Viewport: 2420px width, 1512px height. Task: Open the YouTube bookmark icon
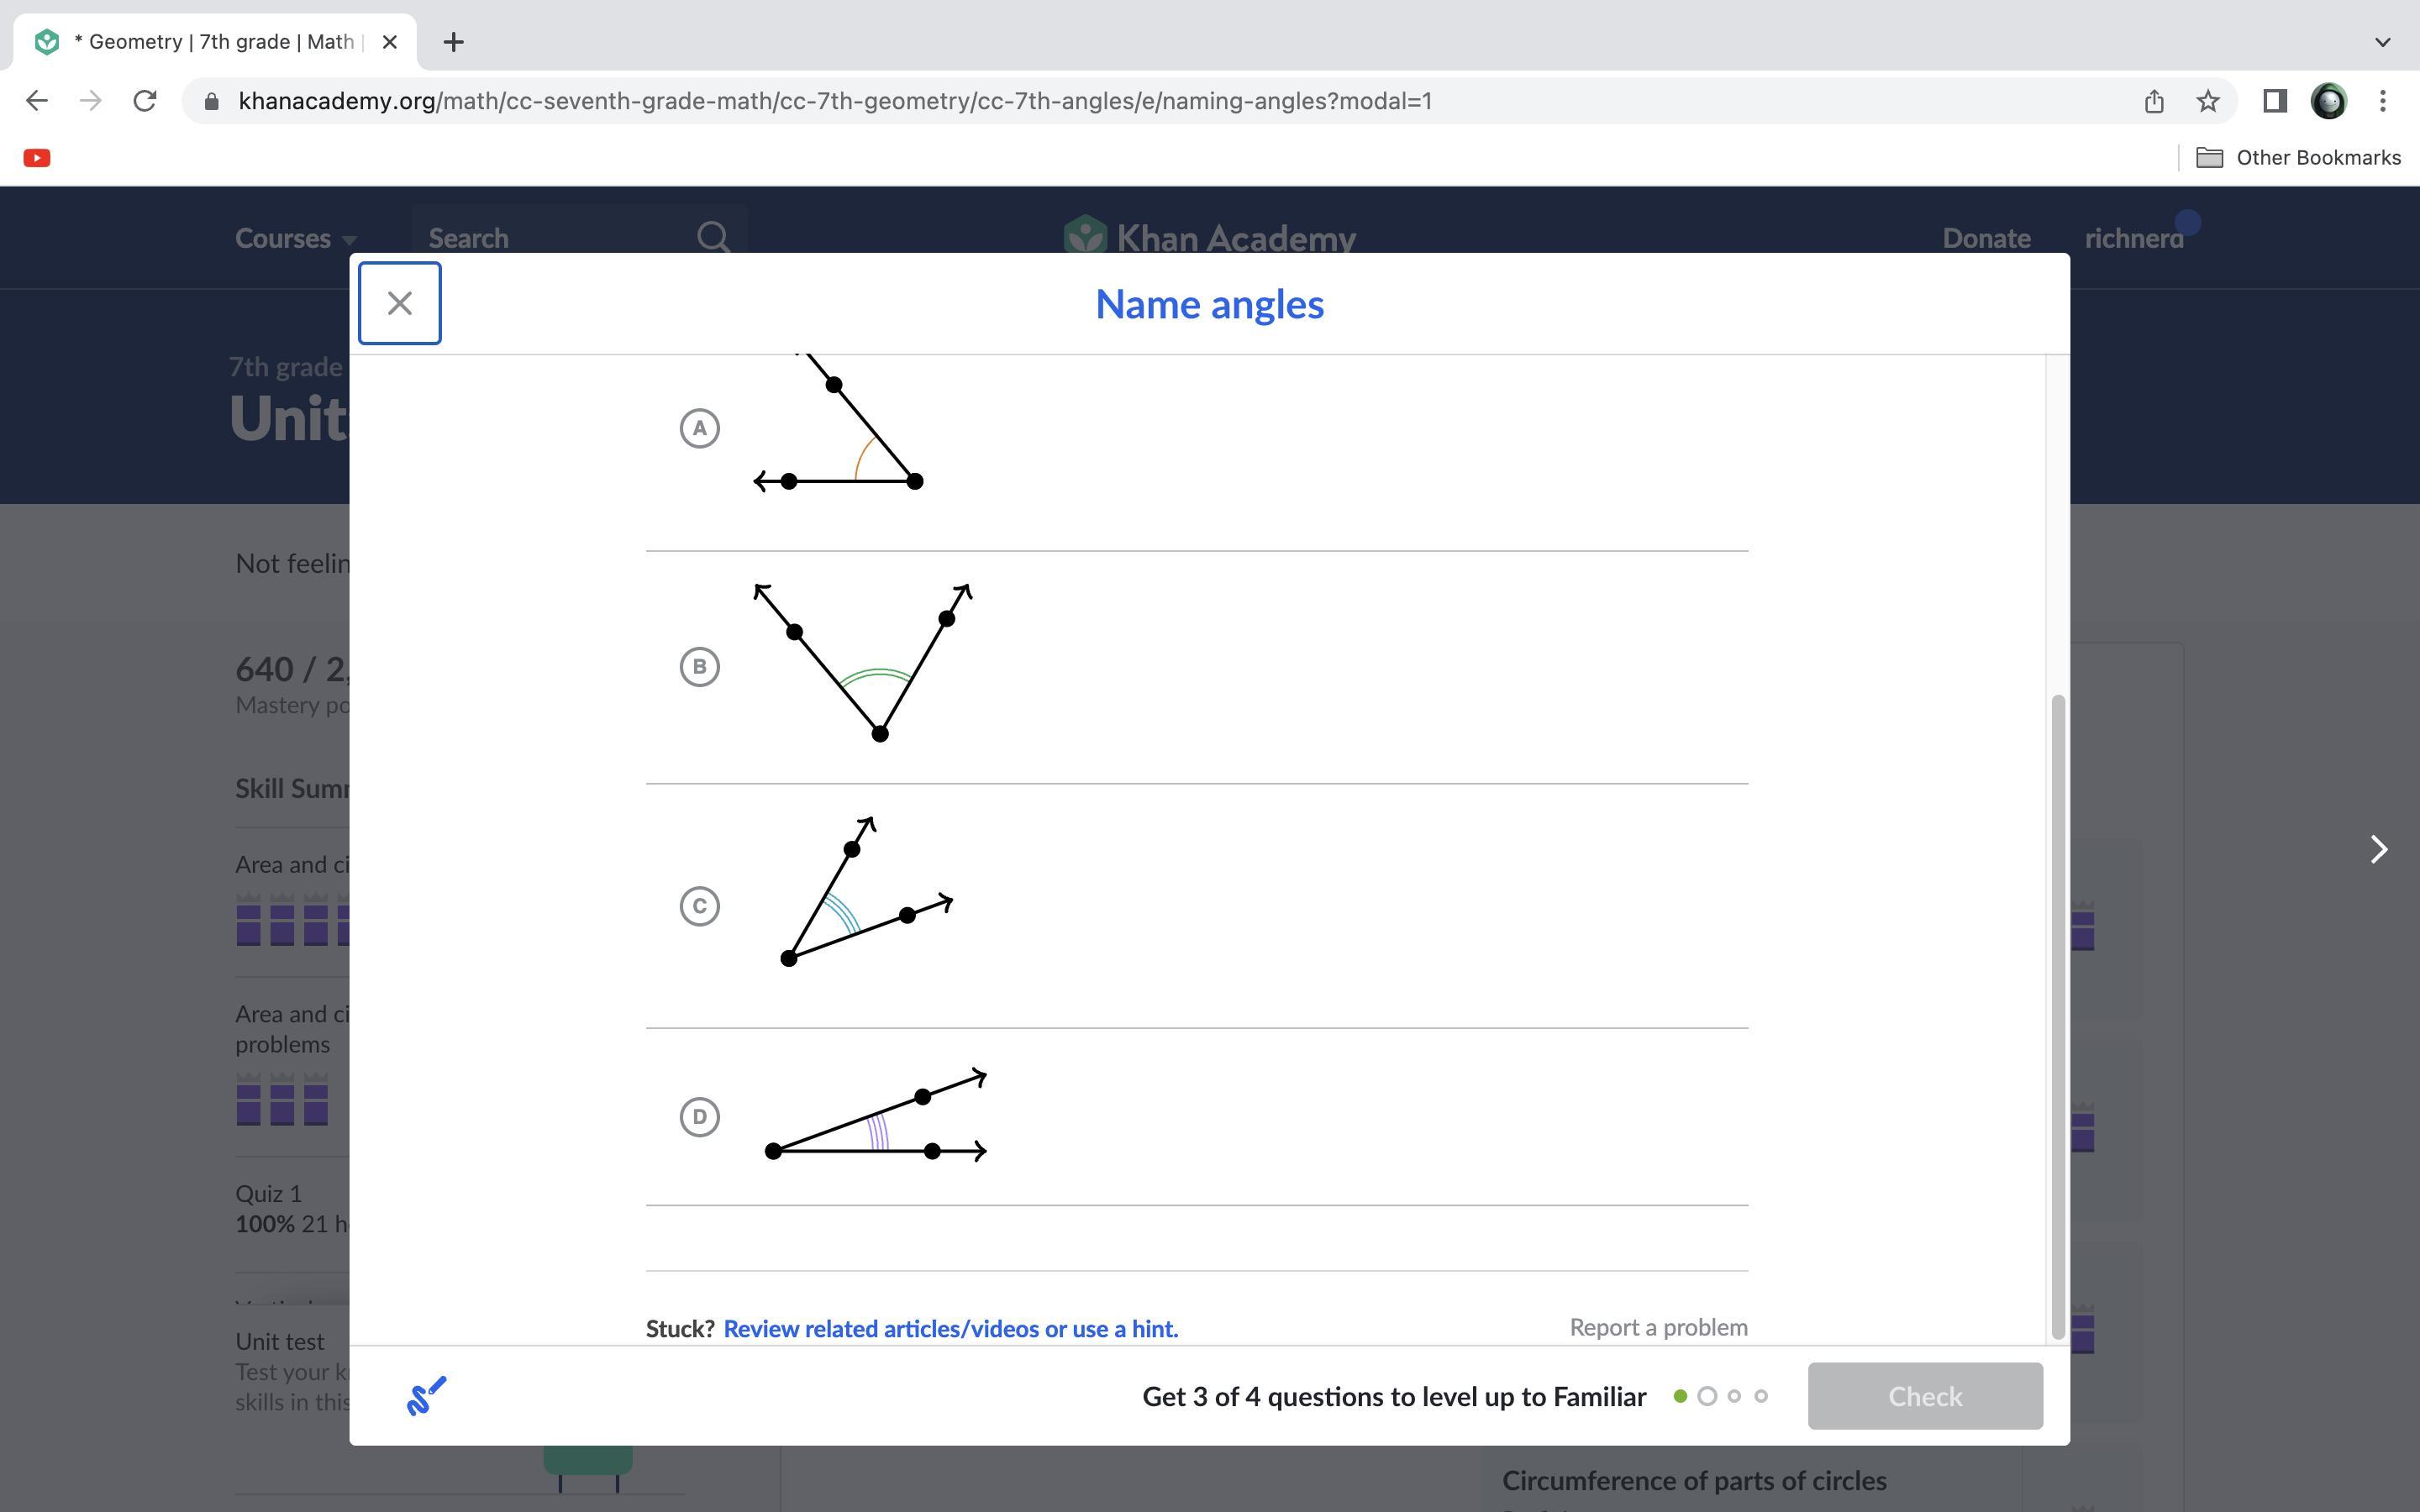point(37,158)
